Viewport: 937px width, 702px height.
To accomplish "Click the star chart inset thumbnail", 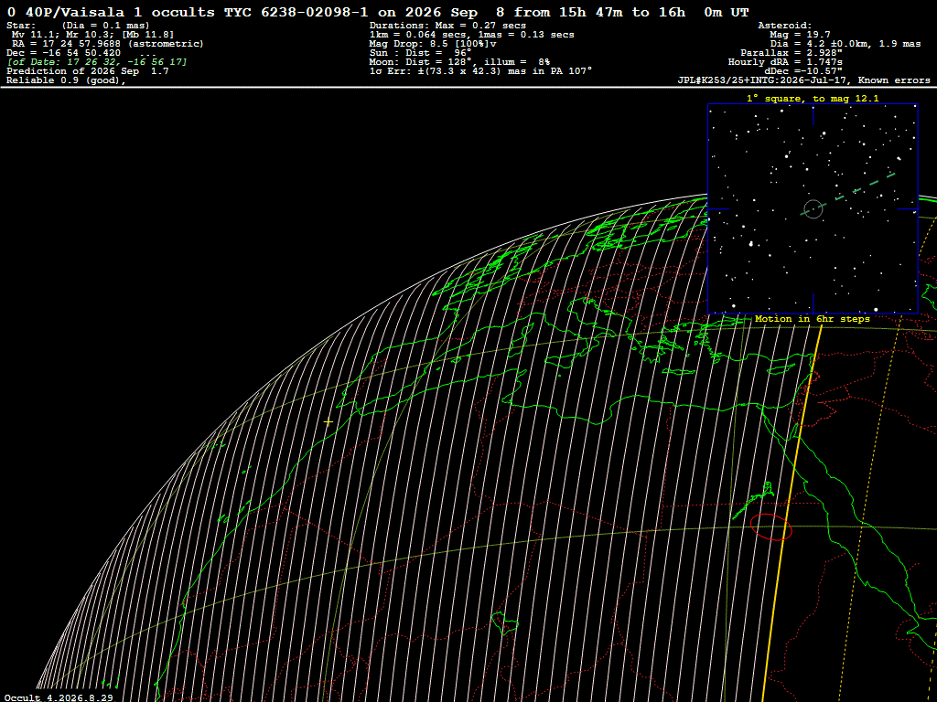I will click(x=813, y=209).
